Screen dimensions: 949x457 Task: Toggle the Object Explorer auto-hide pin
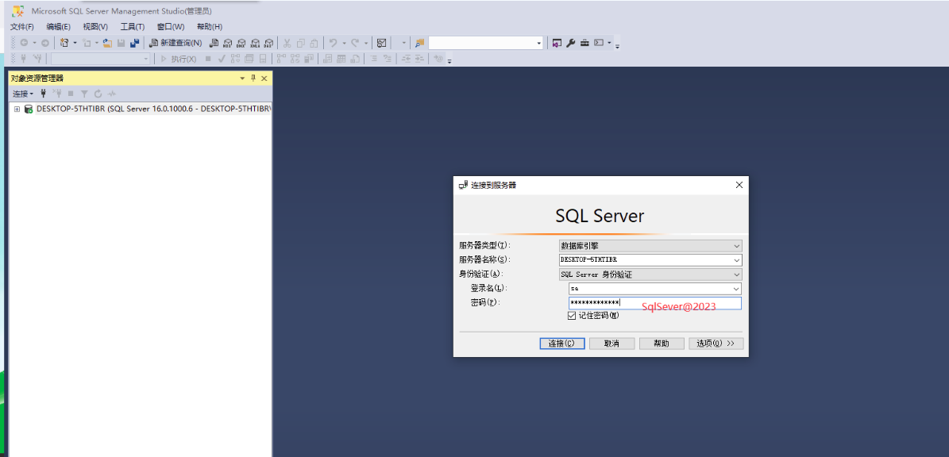253,78
